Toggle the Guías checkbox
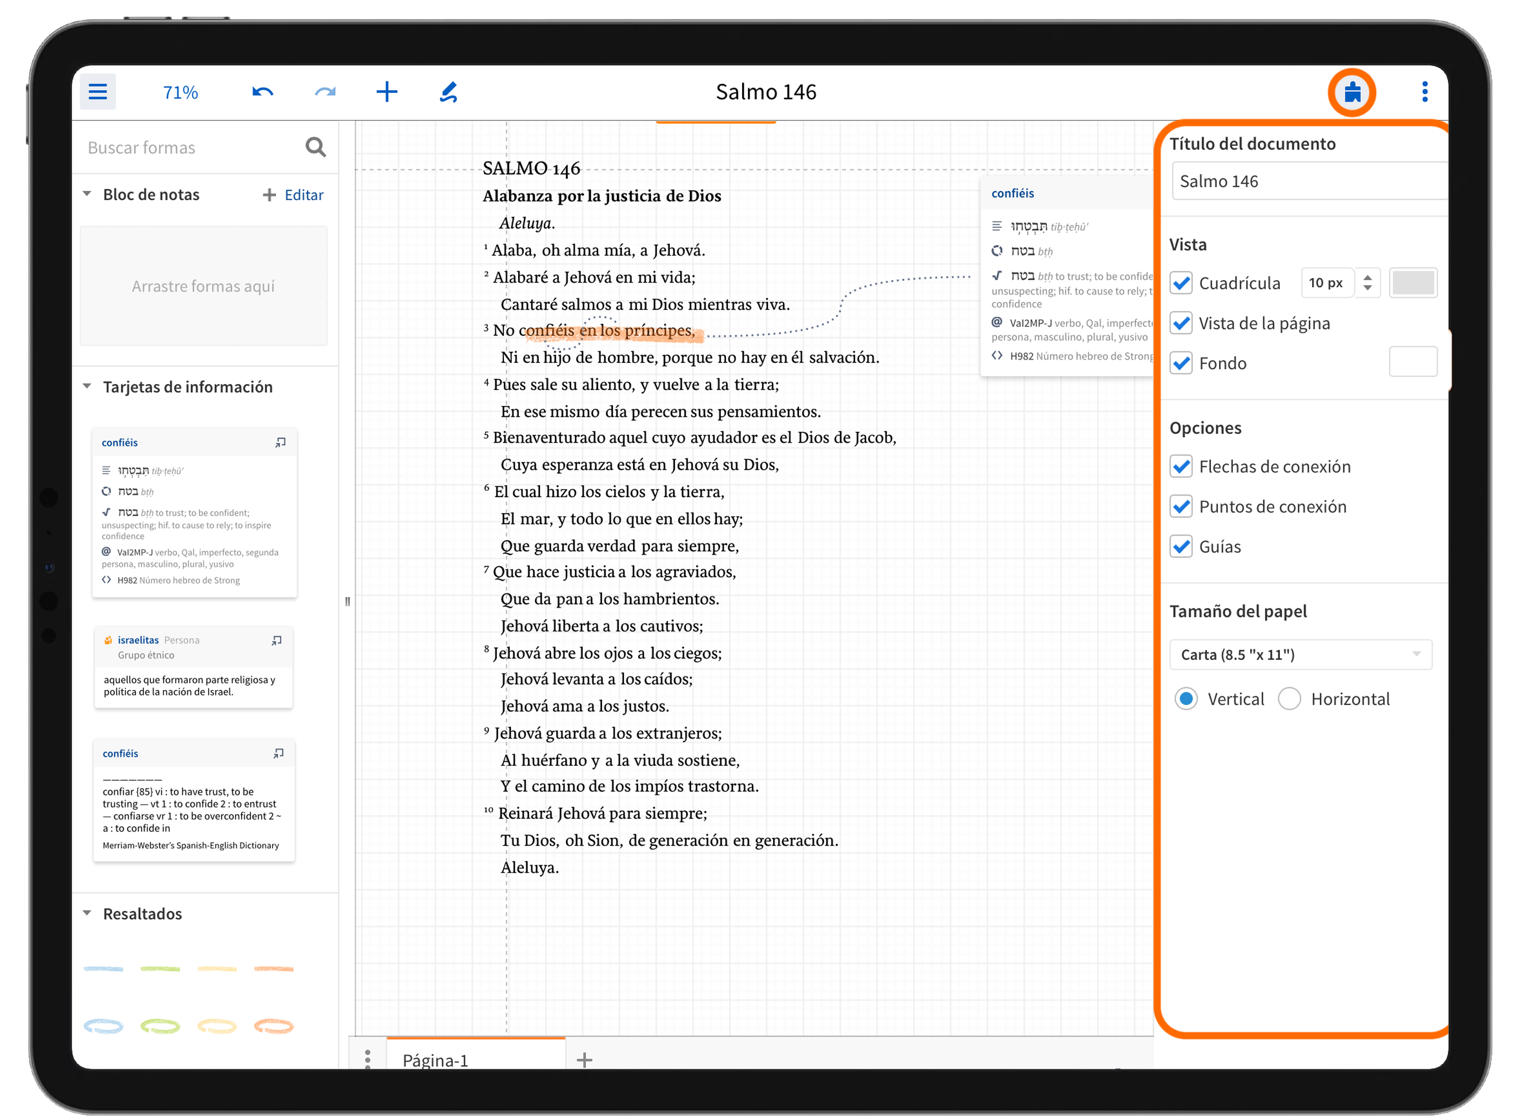 coord(1182,547)
